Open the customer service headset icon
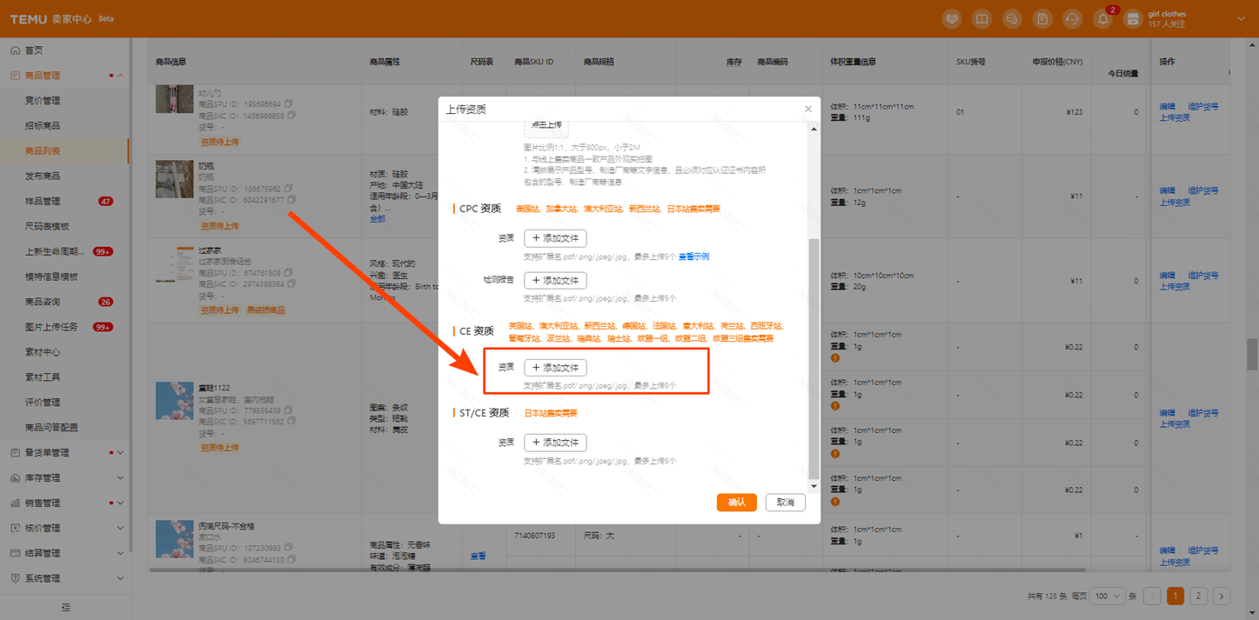This screenshot has height=620, width=1259. coord(1073,19)
